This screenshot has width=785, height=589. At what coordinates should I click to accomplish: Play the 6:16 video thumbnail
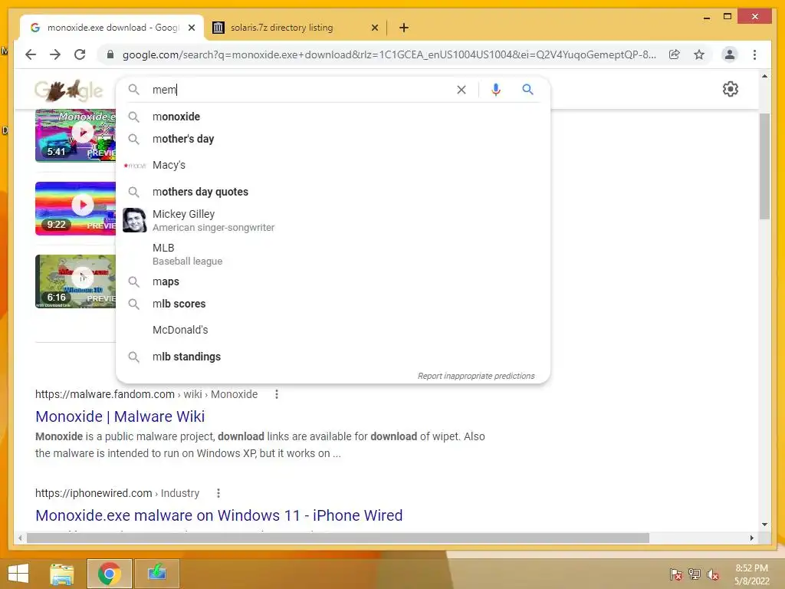tap(75, 281)
